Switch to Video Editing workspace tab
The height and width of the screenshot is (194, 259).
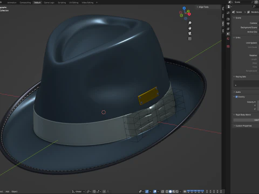[87, 3]
